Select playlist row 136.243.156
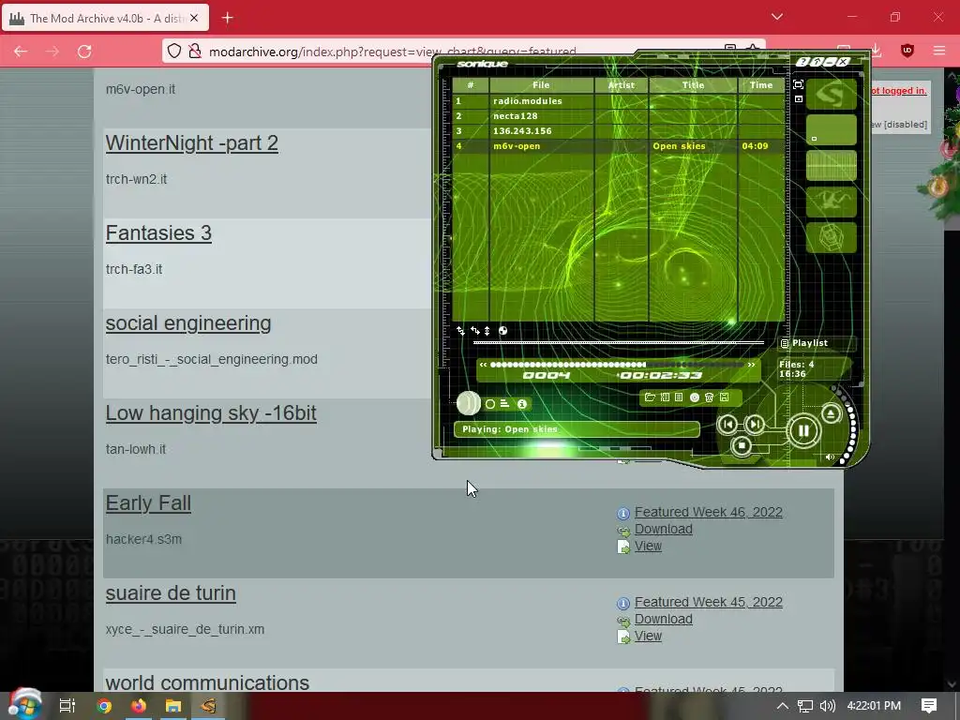The width and height of the screenshot is (960, 720). 619,131
